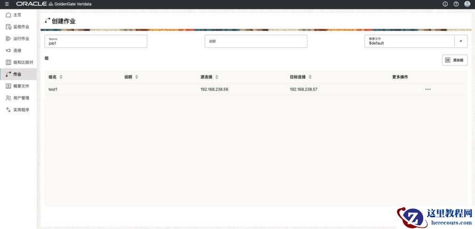Click the 添加组 button
The image size is (475, 229).
(454, 60)
